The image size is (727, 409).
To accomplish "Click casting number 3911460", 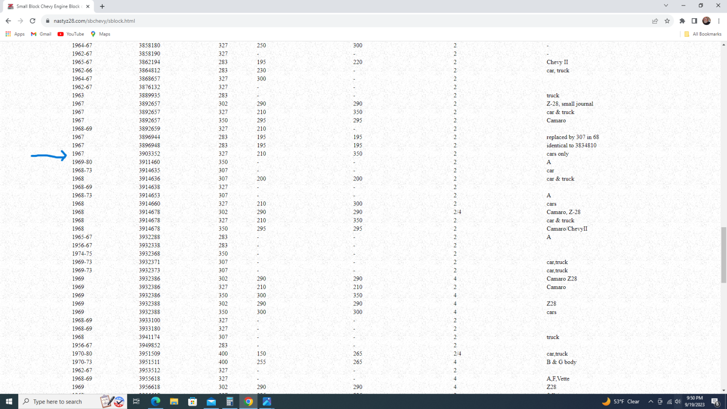I will [149, 162].
